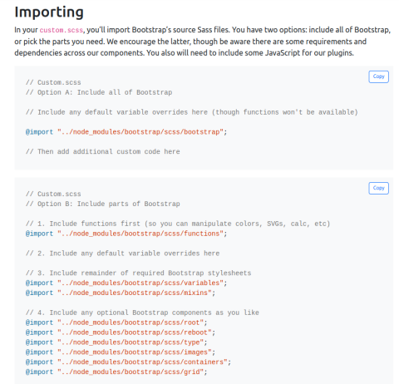Click the scss/root import line
This screenshot has width=399, height=384.
[116, 322]
